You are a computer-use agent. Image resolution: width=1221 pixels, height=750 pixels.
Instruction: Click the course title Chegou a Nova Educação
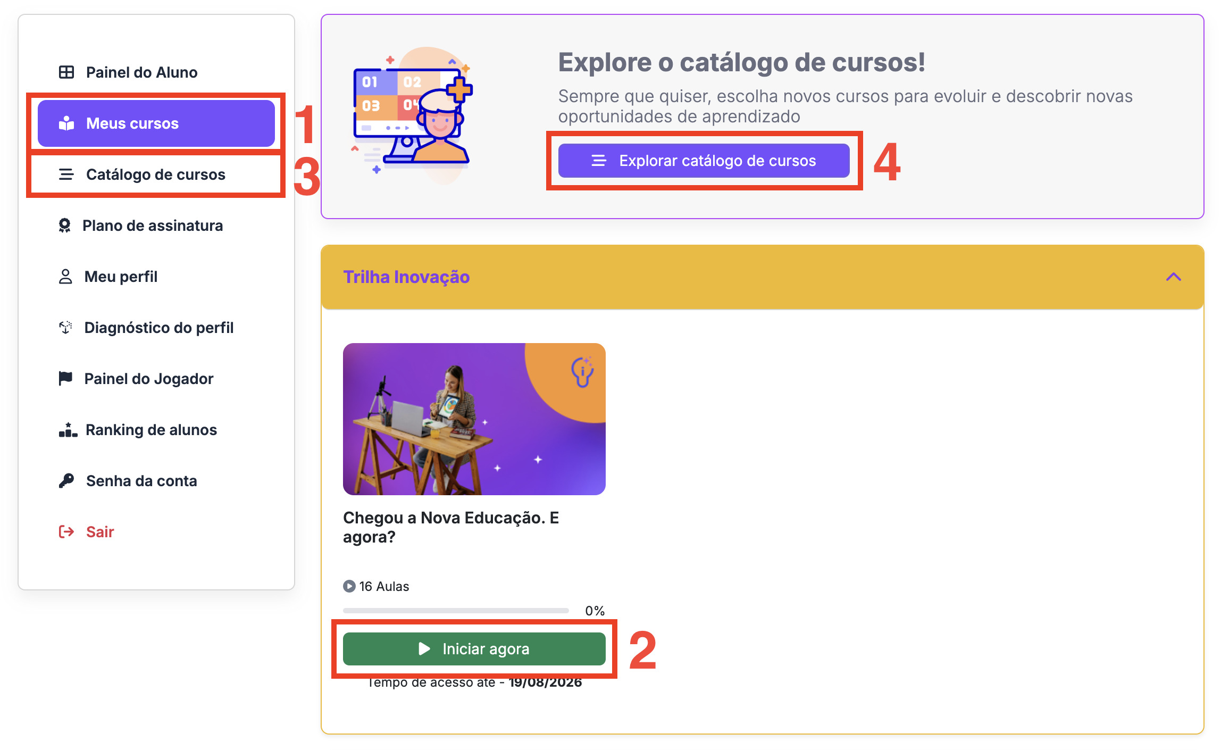(x=450, y=527)
